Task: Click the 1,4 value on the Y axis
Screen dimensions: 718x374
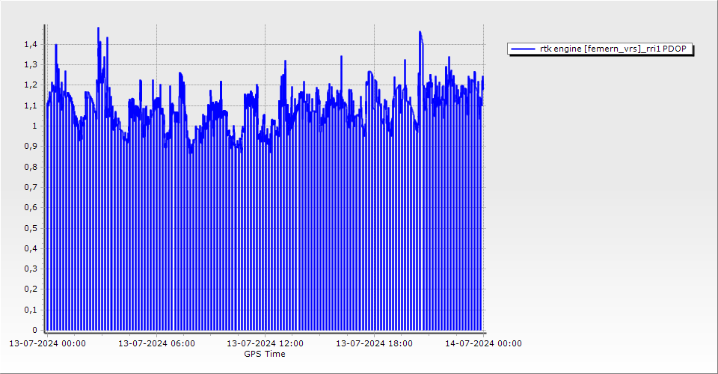Action: 29,45
